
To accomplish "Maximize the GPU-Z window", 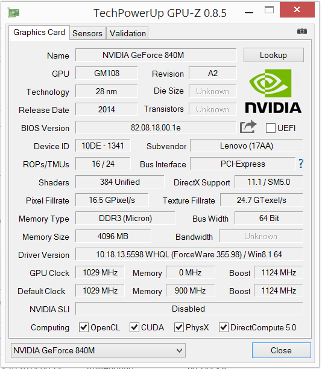I will [x=269, y=10].
